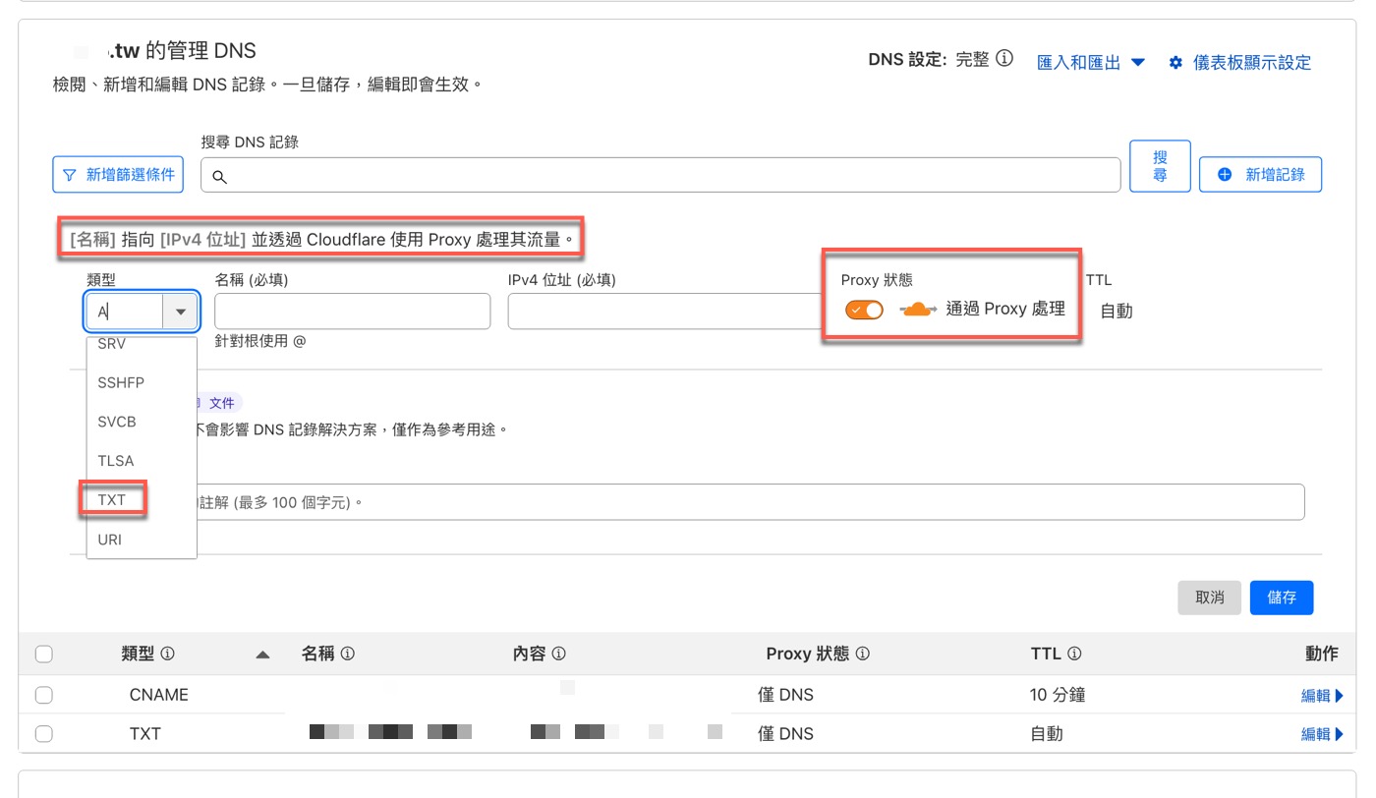The image size is (1376, 798).
Task: Click the magnifier icon in search field
Action: (220, 176)
